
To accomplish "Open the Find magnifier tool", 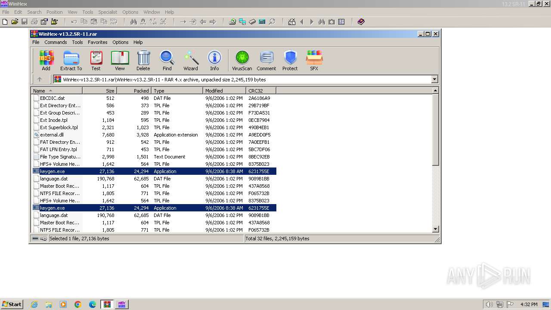I will 167,60.
